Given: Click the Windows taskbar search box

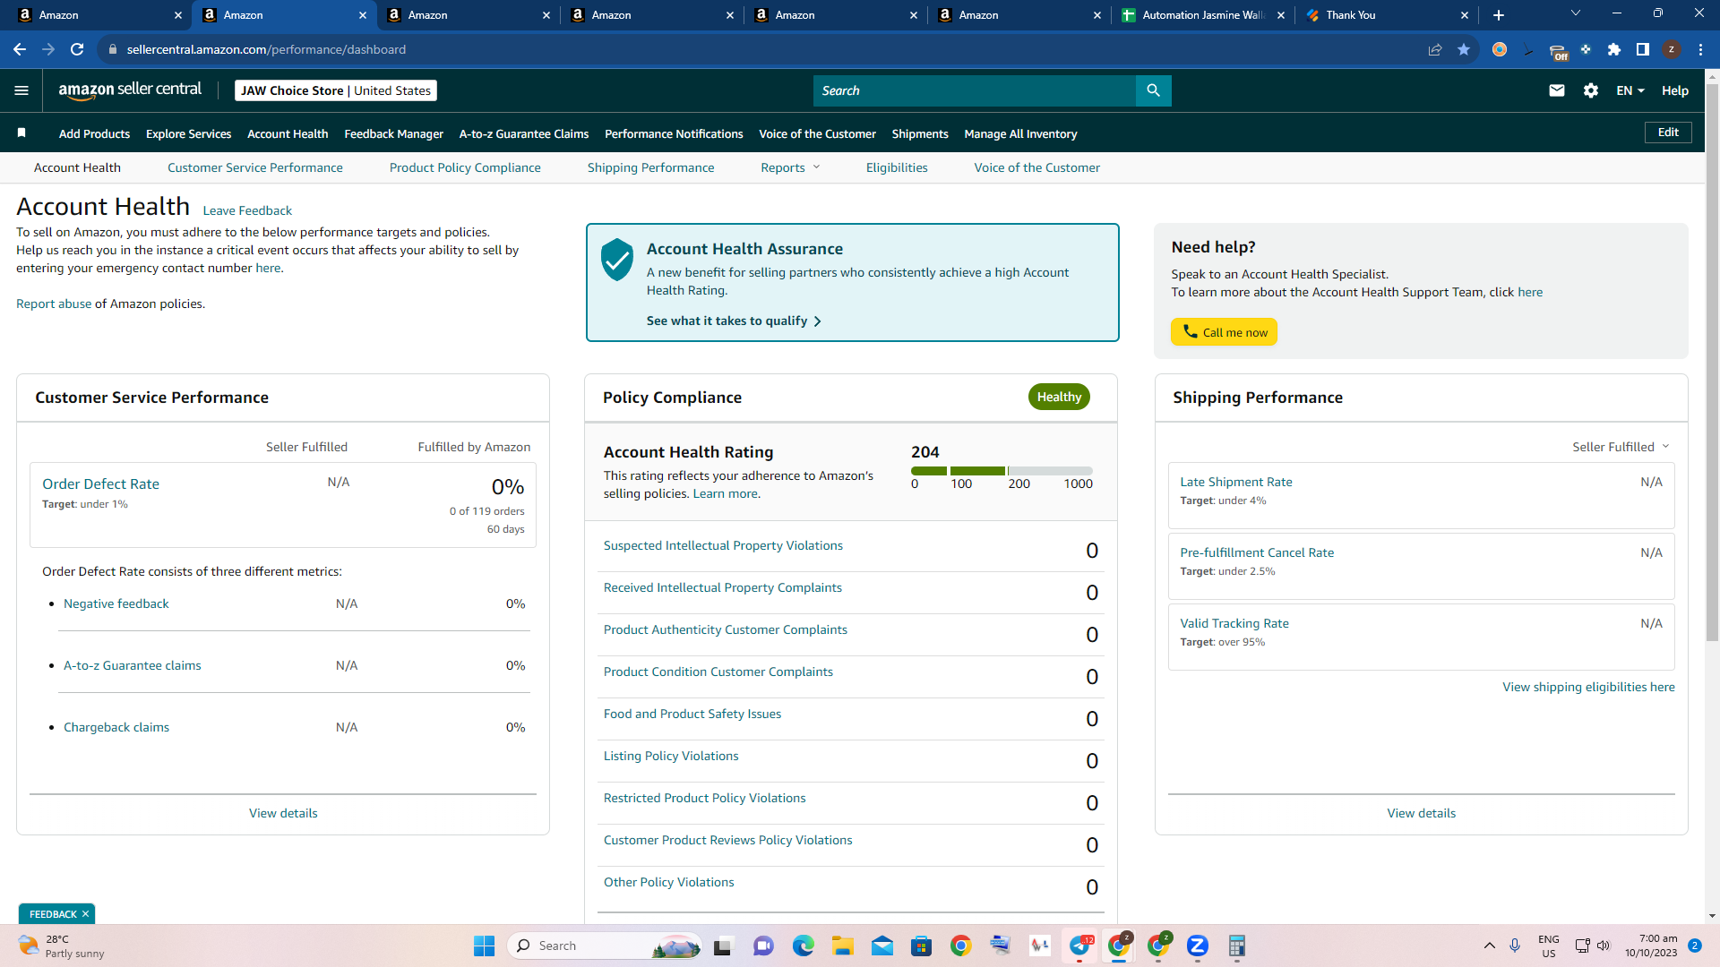Looking at the screenshot, I should (605, 946).
